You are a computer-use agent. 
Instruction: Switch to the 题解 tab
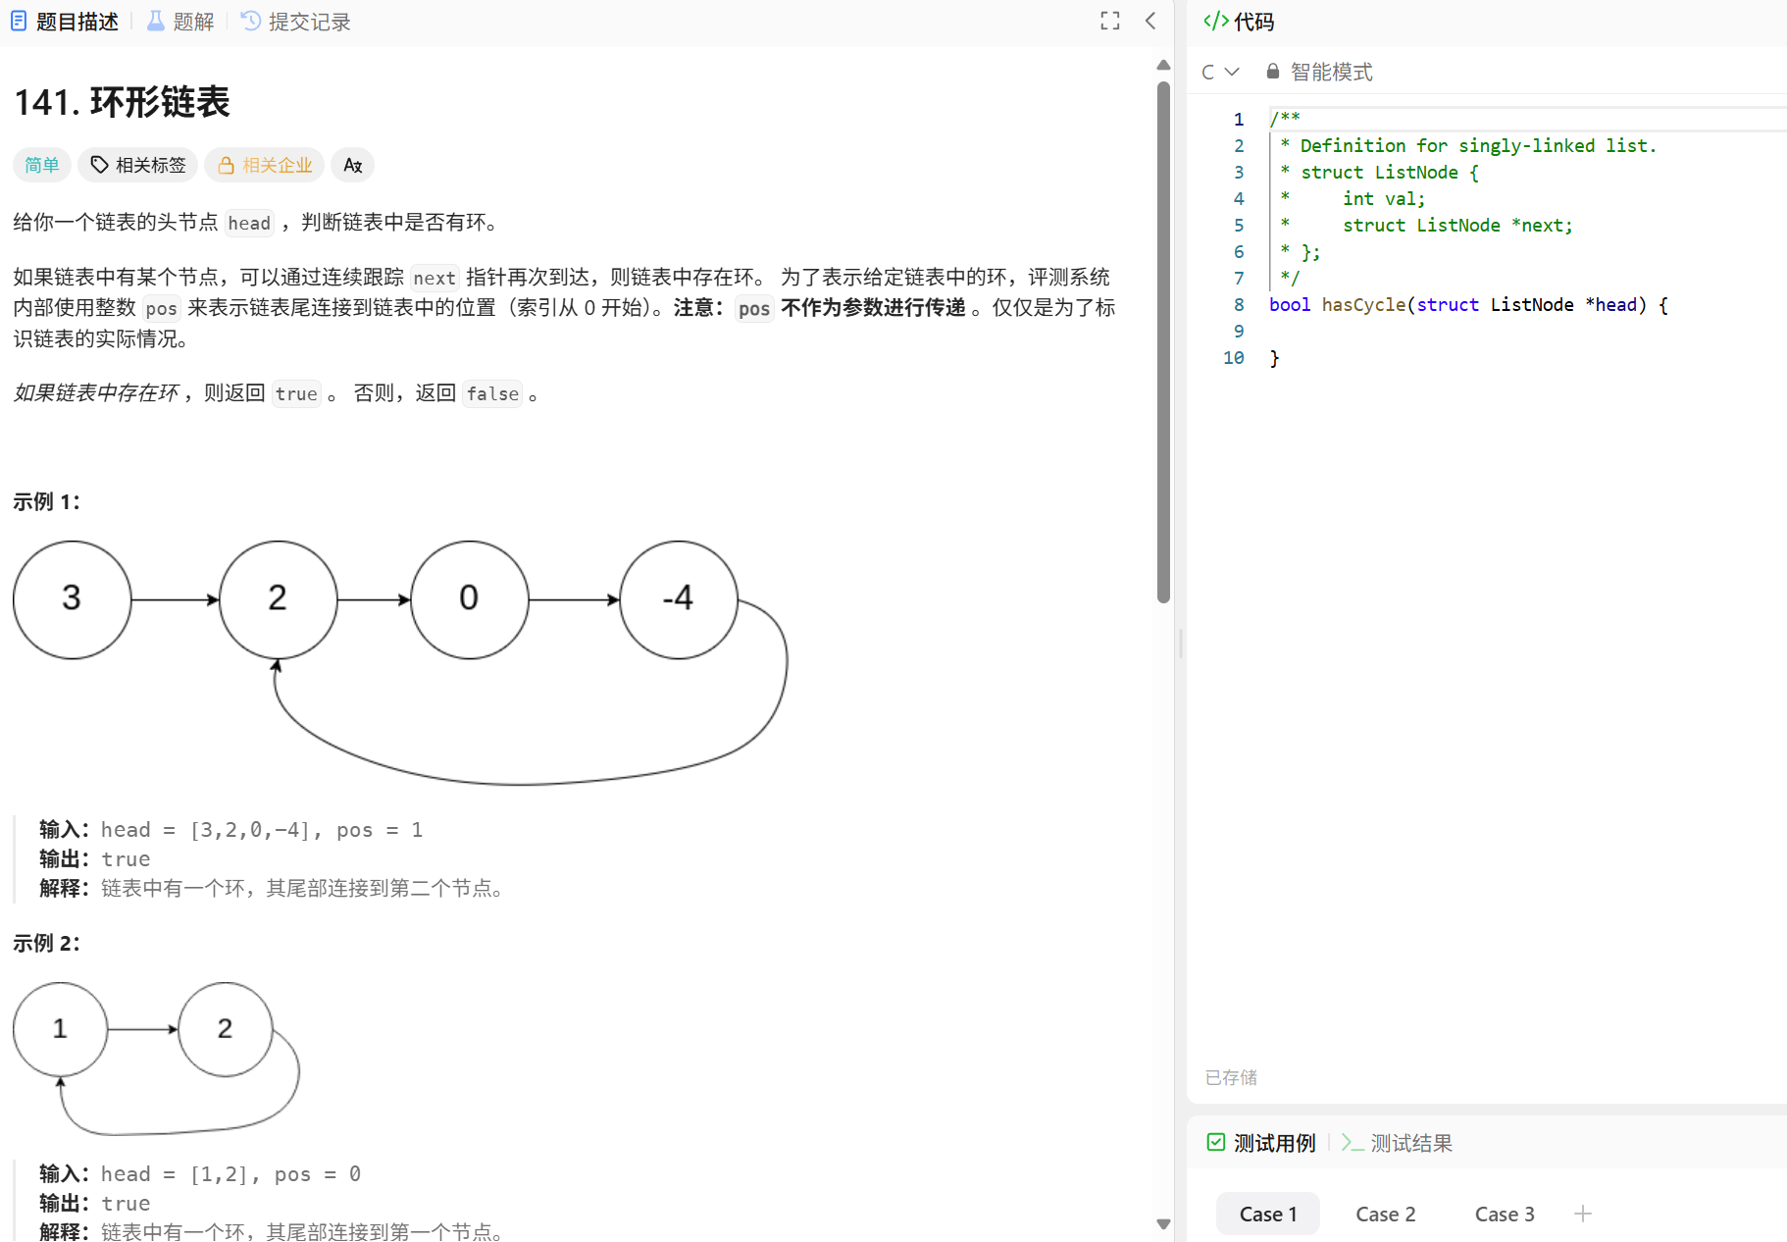click(180, 22)
